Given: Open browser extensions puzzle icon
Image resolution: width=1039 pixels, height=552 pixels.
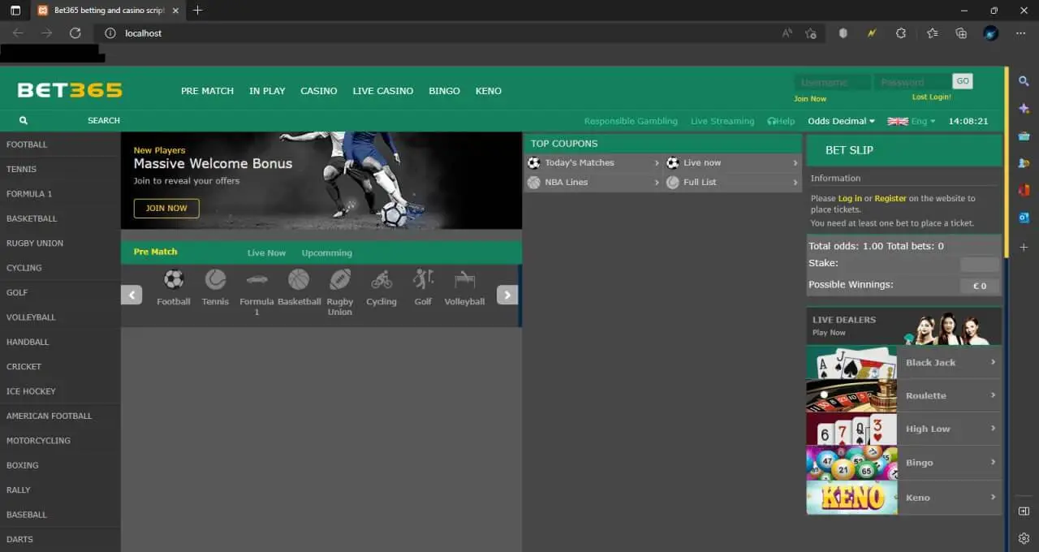Looking at the screenshot, I should coord(901,33).
